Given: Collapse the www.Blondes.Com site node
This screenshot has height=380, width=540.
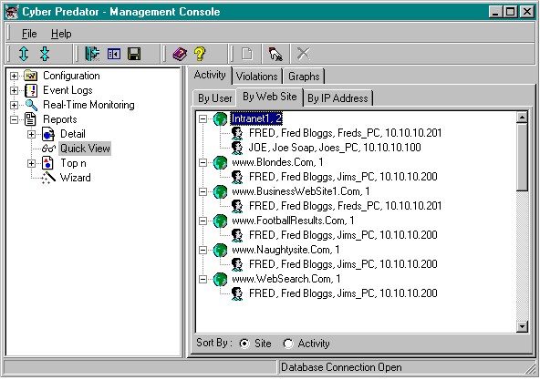Looking at the screenshot, I should pyautogui.click(x=203, y=162).
